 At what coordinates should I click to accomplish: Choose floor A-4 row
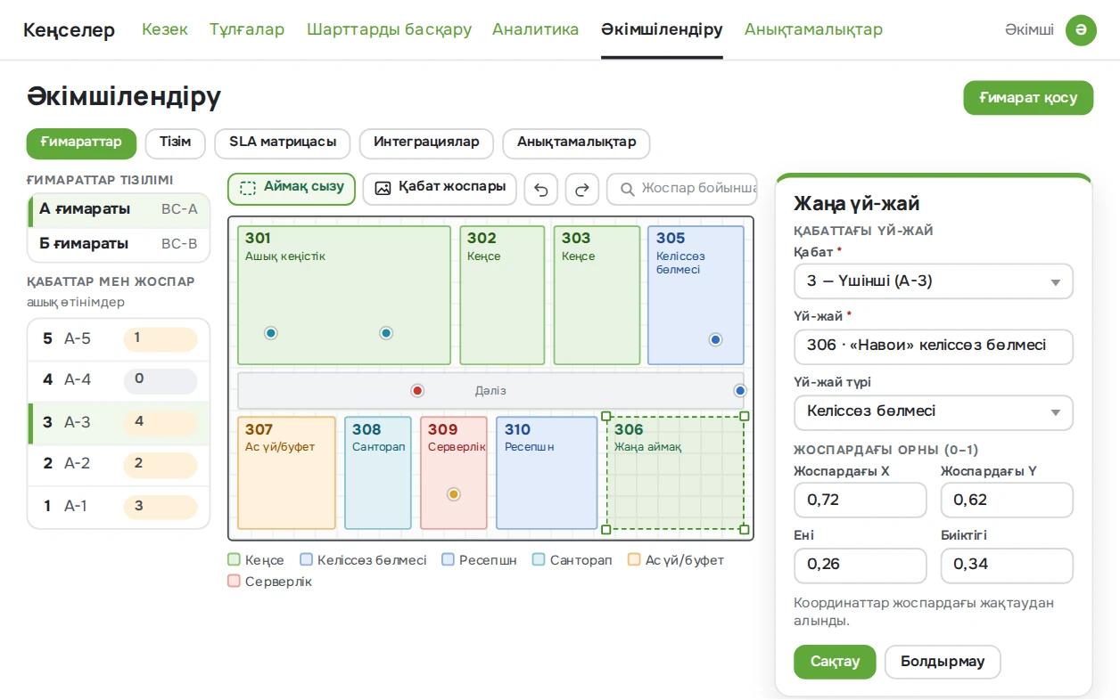click(119, 380)
